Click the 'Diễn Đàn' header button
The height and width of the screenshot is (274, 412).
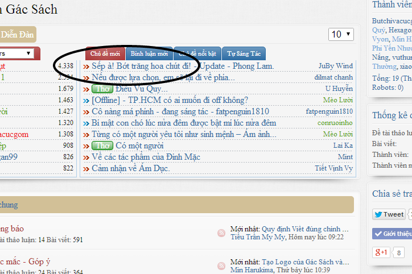(18, 34)
